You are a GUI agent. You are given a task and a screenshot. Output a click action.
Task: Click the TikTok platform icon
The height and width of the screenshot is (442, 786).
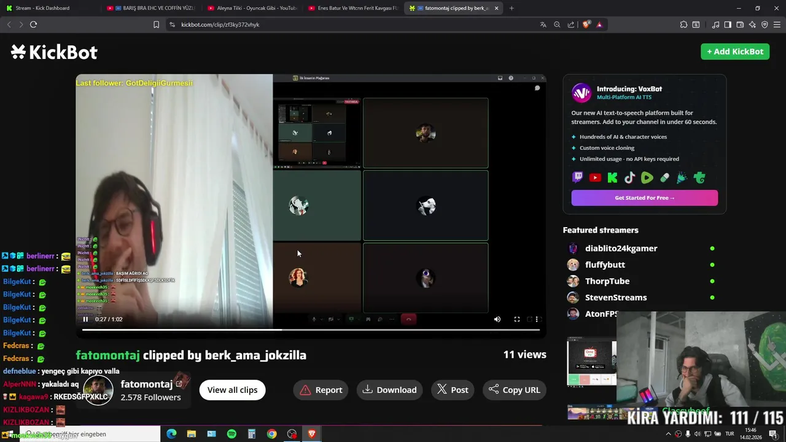[629, 178]
